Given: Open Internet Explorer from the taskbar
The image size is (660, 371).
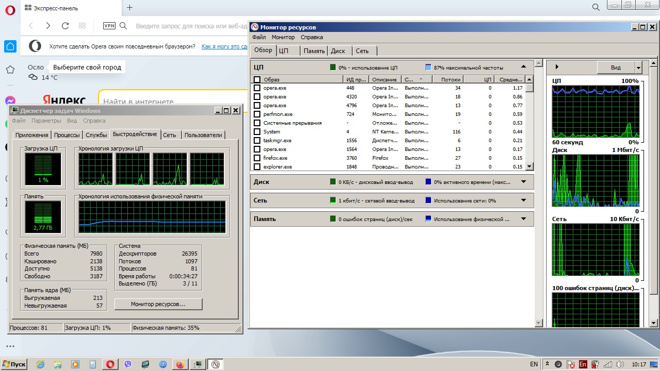Looking at the screenshot, I should pyautogui.click(x=41, y=364).
